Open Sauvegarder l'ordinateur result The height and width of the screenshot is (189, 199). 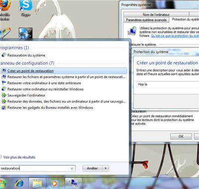26,95
